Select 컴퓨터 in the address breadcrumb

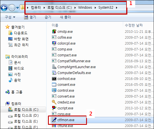click(36, 8)
